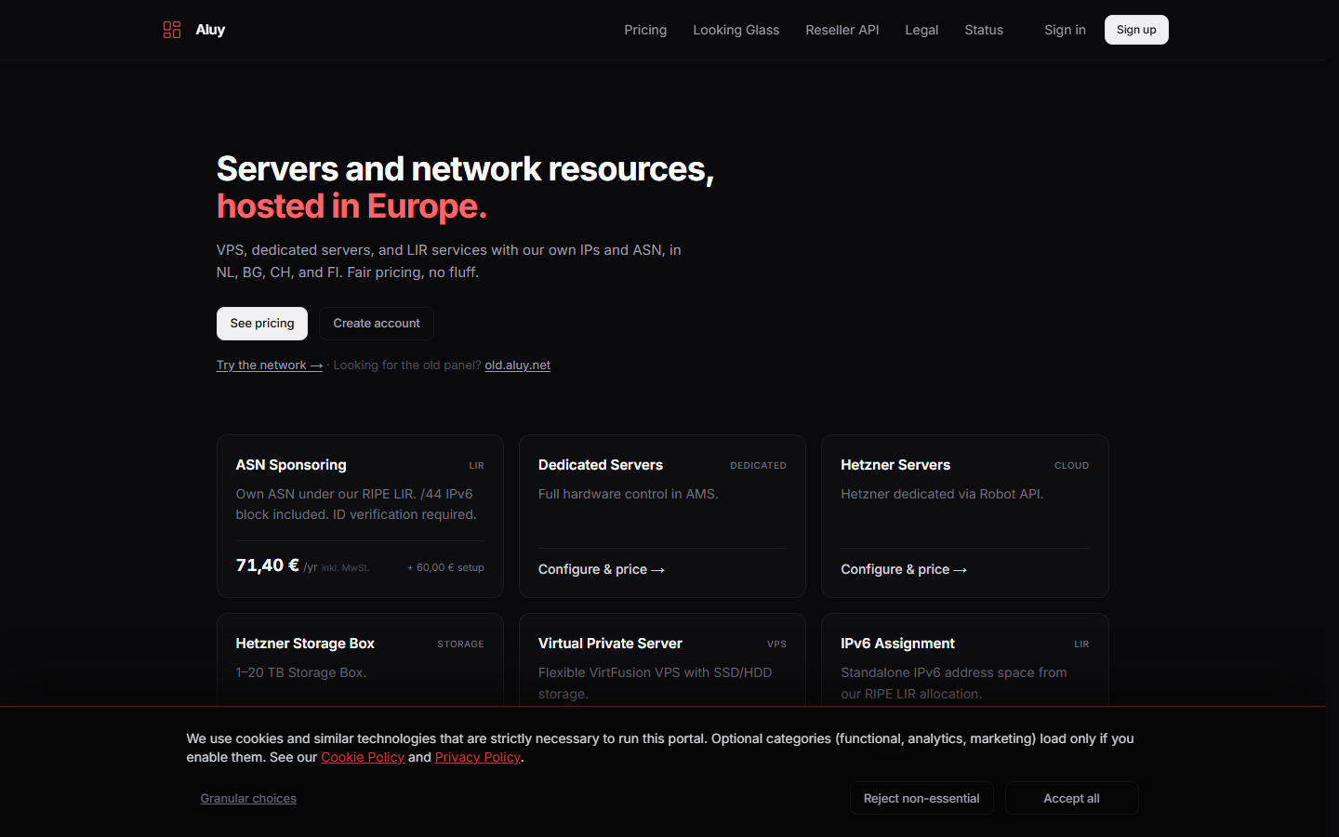The width and height of the screenshot is (1339, 837).
Task: Click the + 60,00 € setup text
Action: [445, 567]
